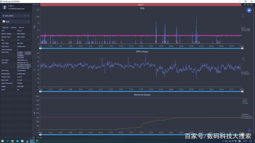Open File Explorer from the taskbar
The image size is (255, 143).
tap(12, 141)
